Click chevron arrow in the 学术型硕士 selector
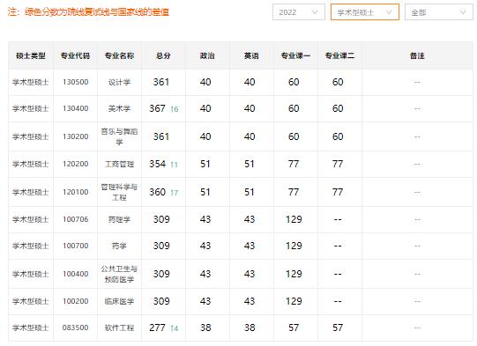The width and height of the screenshot is (477, 346). pyautogui.click(x=389, y=12)
